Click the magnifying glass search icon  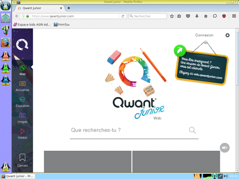192,130
